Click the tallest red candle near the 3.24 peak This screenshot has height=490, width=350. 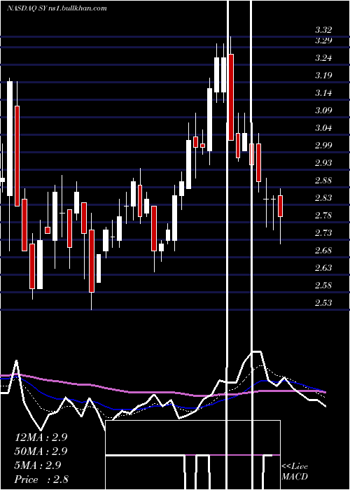coord(231,97)
